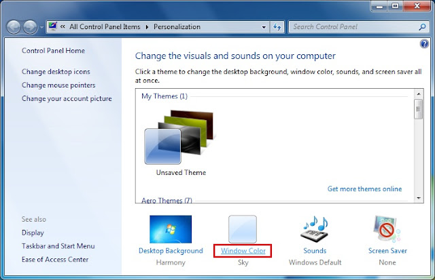
Task: Click the themes list scrollbar thumb
Action: [419, 109]
